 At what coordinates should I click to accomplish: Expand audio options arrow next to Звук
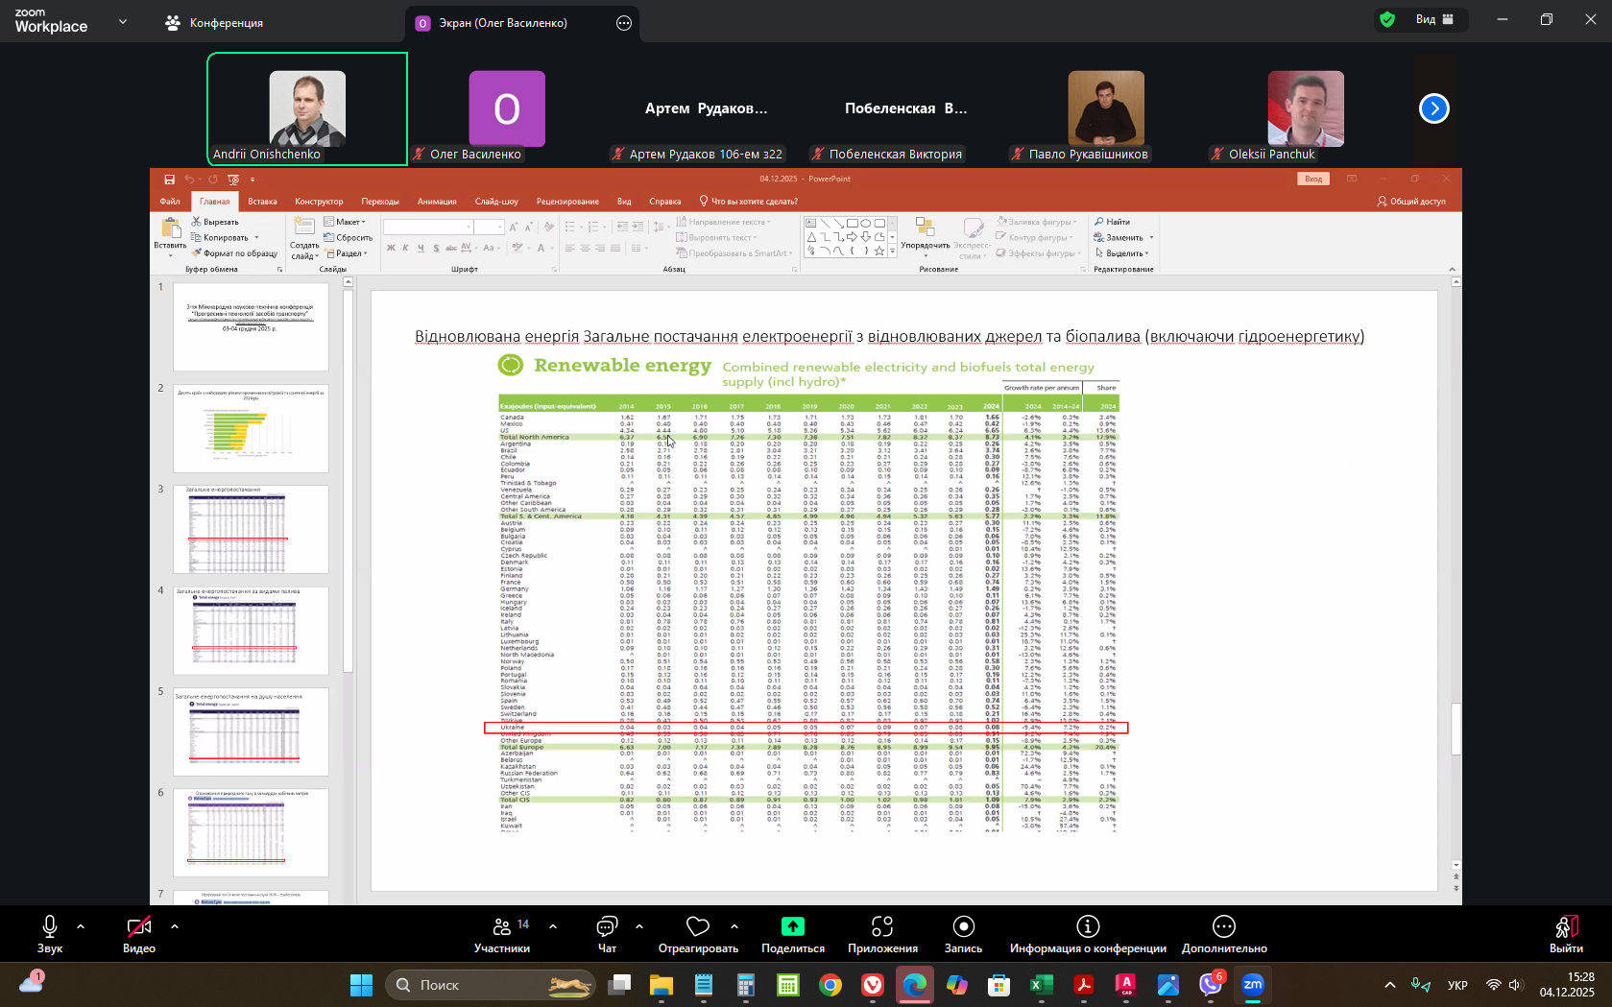(x=81, y=926)
